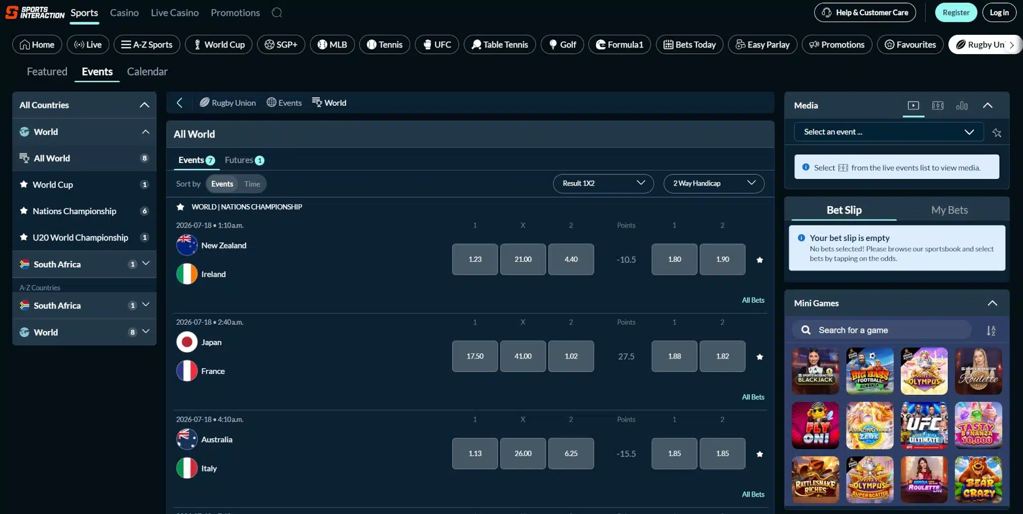Viewport: 1023px width, 514px height.
Task: Open Bear Crazy mini game
Action: coord(978,480)
